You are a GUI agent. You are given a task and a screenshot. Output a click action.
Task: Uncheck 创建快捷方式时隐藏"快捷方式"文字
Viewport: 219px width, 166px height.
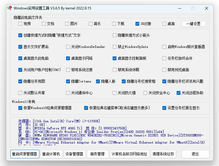pyautogui.click(x=20, y=35)
